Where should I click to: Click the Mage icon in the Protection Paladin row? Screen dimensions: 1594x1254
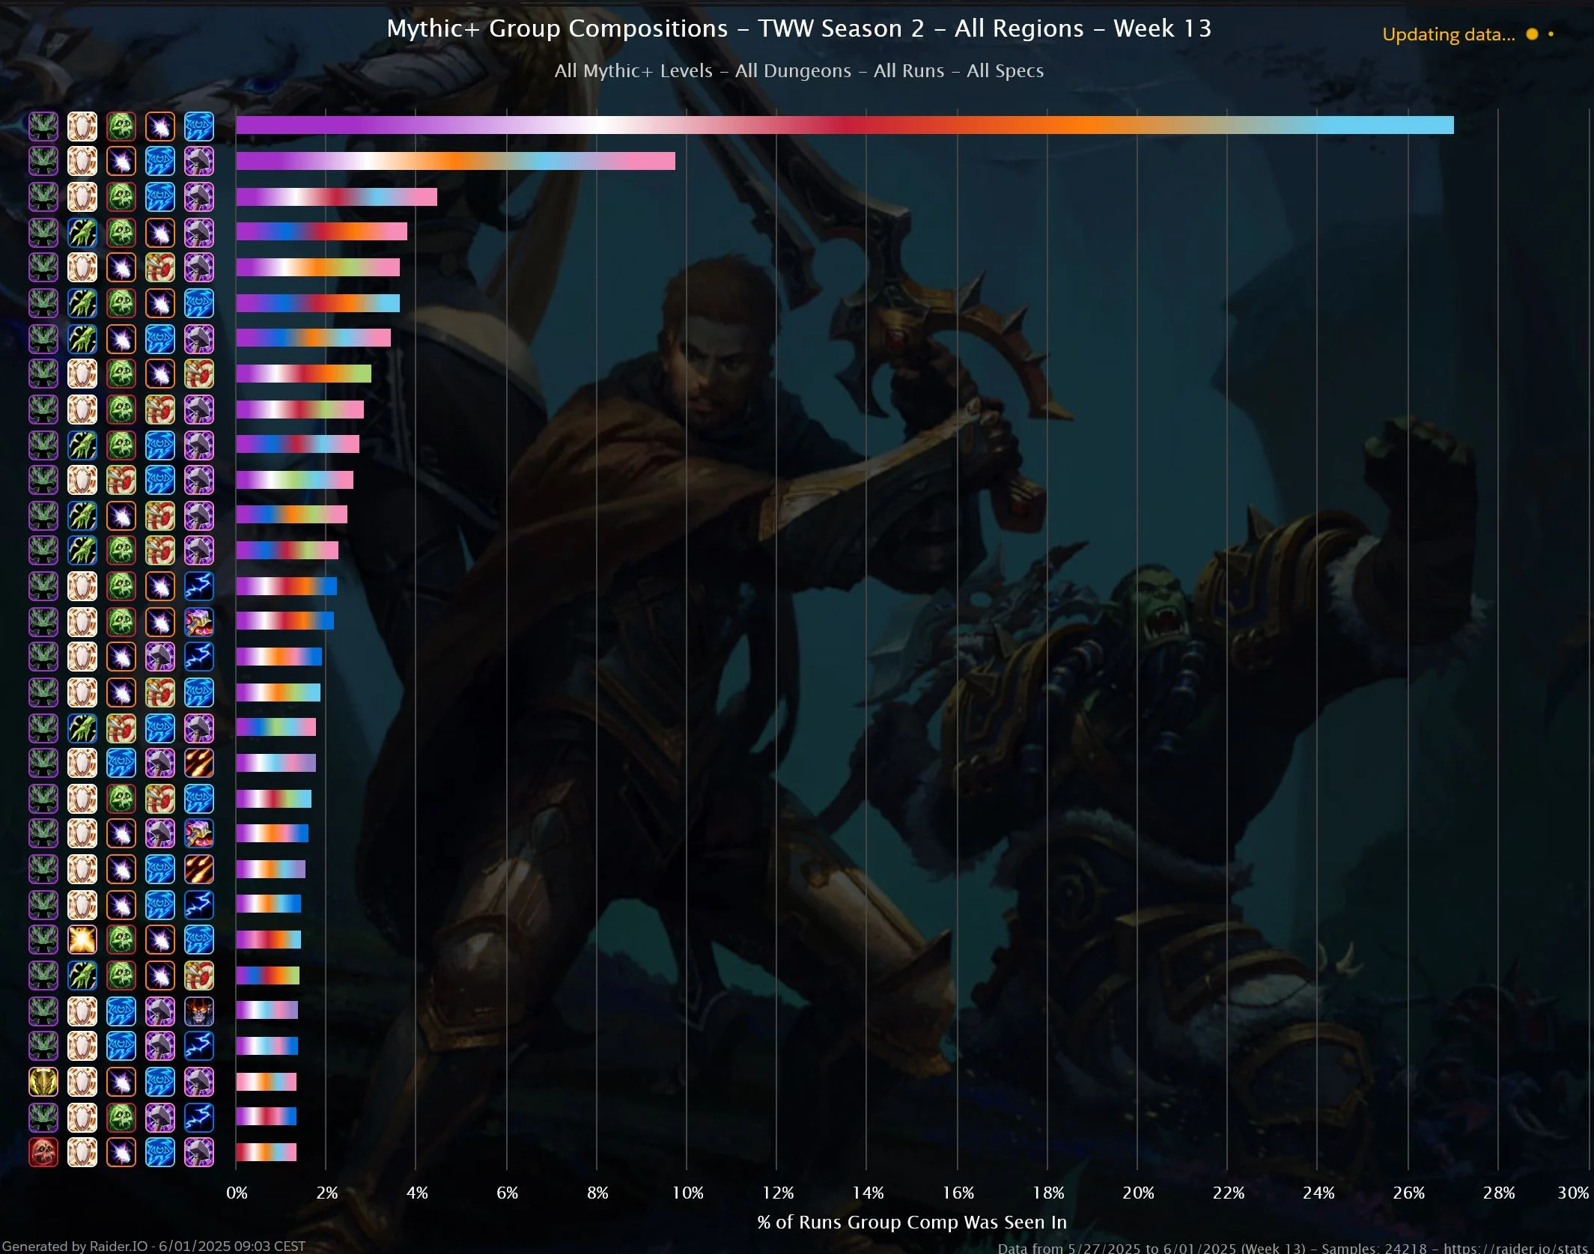[160, 1081]
